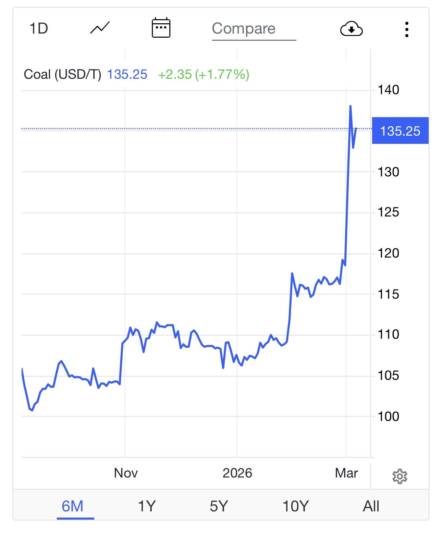Switch to the 5Y time range
Viewport: 442px width, 534px height.
click(x=219, y=506)
